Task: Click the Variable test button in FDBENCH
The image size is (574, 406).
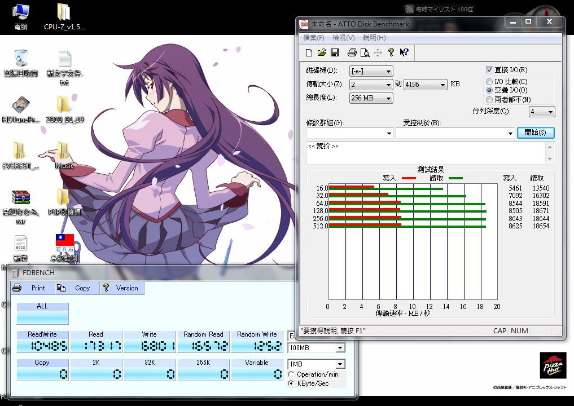Action: (x=257, y=370)
